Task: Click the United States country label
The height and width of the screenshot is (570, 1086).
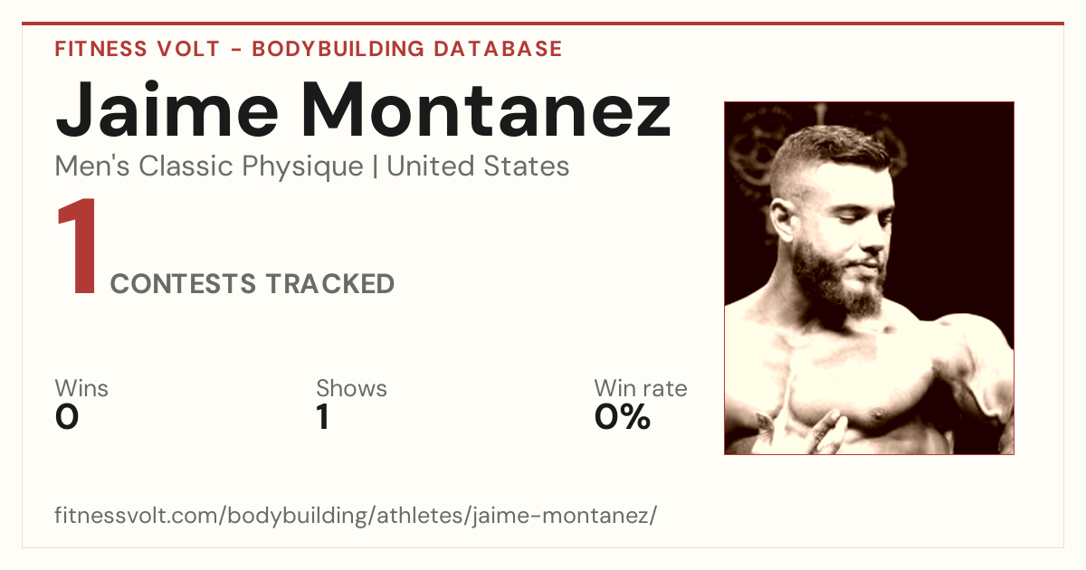Action: [478, 166]
